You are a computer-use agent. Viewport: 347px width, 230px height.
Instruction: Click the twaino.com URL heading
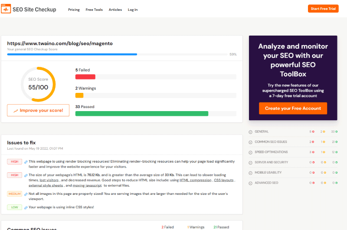[x=60, y=43]
